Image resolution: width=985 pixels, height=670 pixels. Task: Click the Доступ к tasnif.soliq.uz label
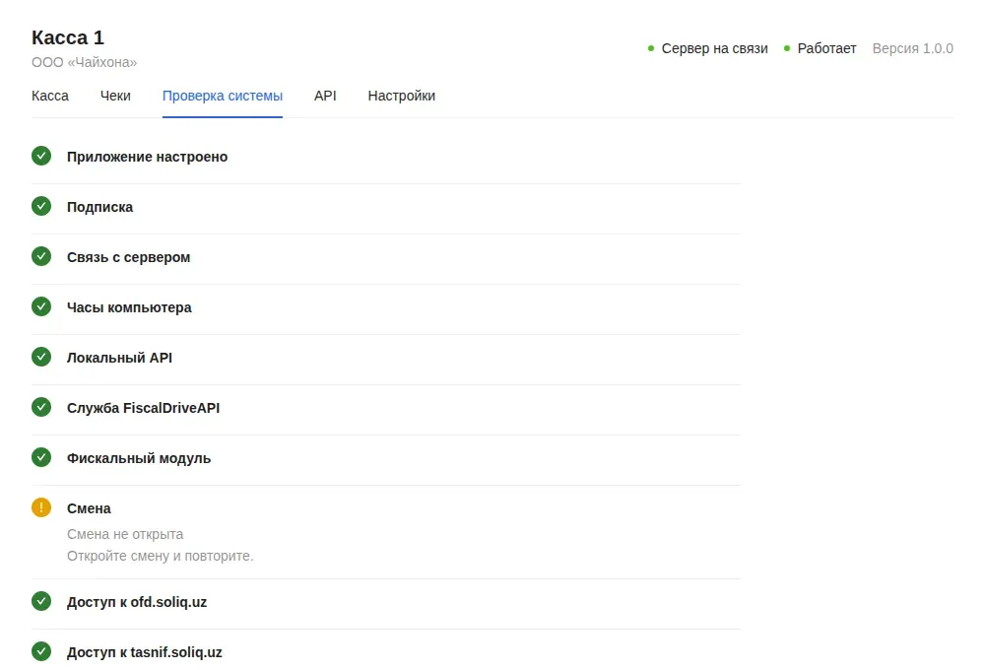pos(145,652)
